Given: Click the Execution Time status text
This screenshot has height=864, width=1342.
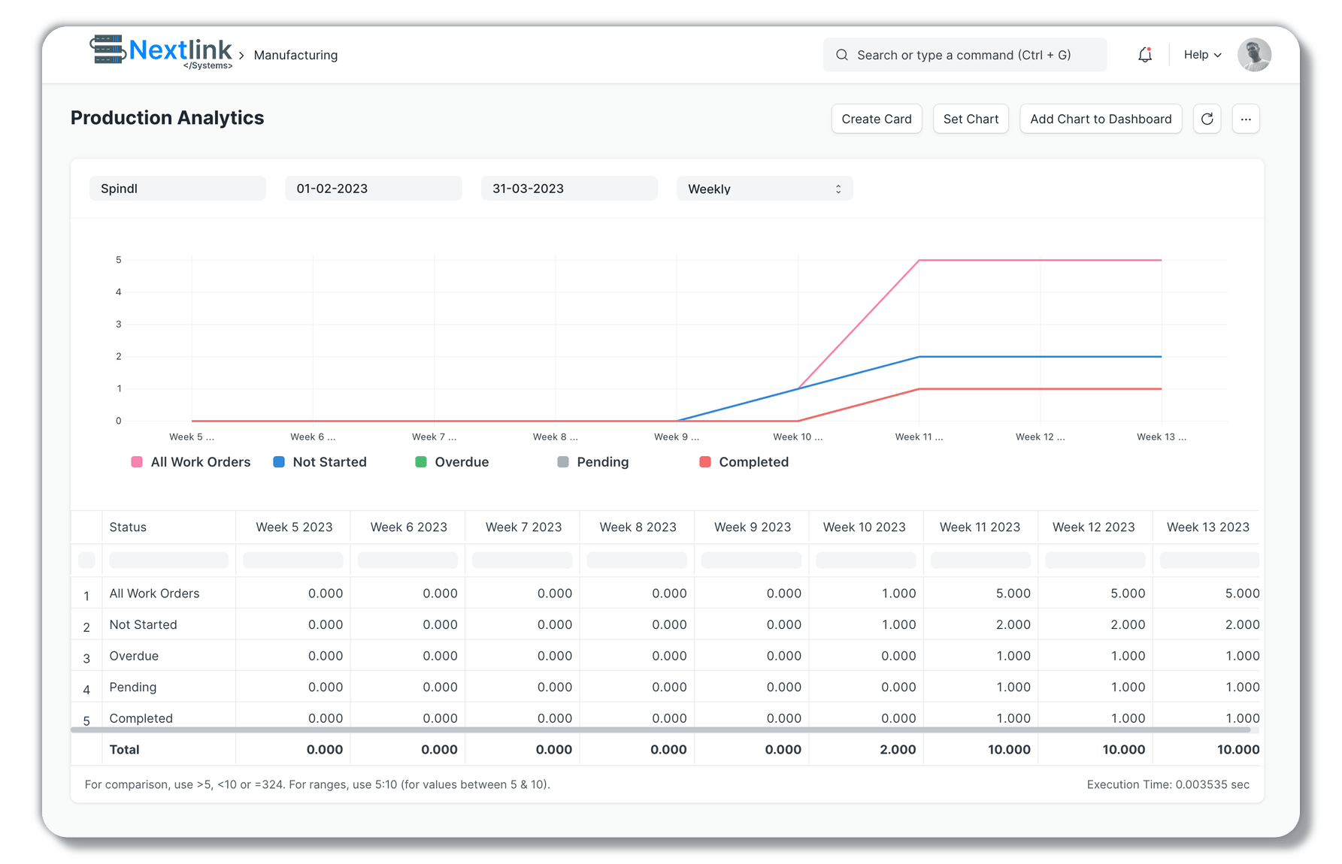Looking at the screenshot, I should (x=1168, y=784).
